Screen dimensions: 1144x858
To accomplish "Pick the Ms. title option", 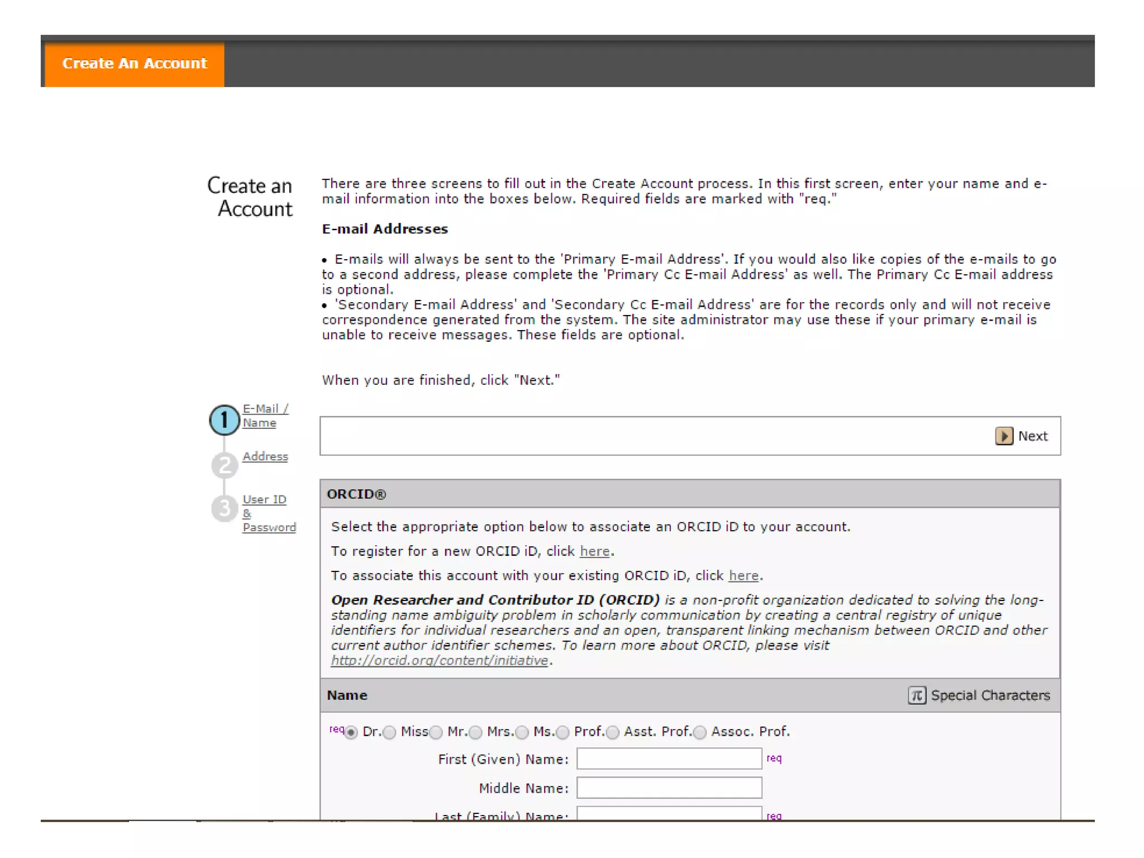I will (522, 732).
